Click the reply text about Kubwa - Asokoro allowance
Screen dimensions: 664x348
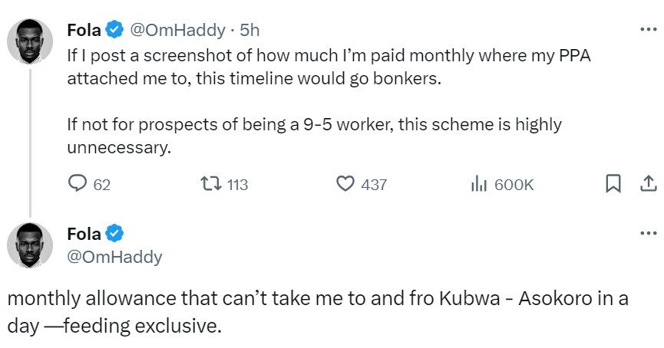[x=315, y=311]
